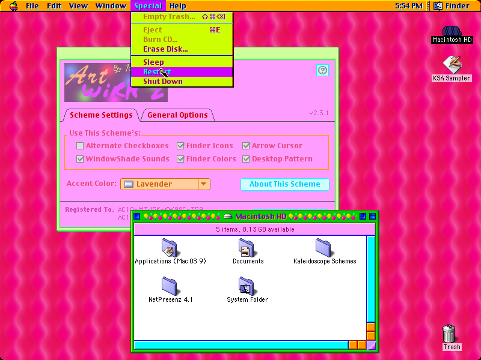481x360 pixels.
Task: Click the question mark help icon
Action: tap(322, 70)
